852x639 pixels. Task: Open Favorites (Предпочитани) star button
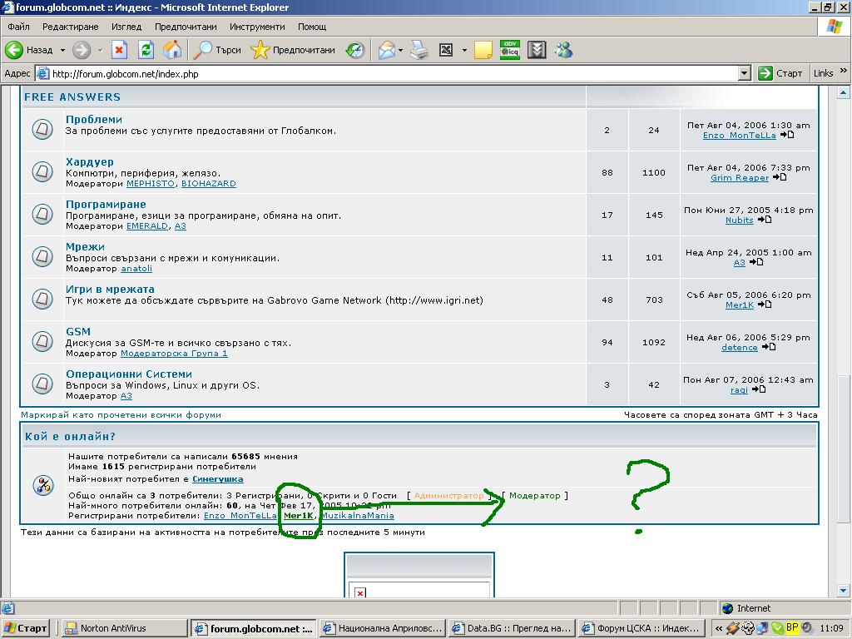293,50
